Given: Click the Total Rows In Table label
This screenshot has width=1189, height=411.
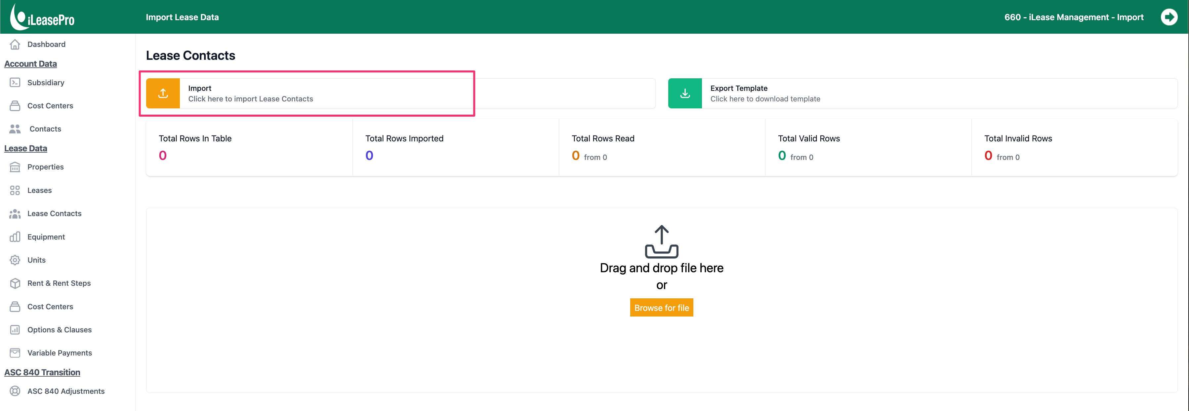Looking at the screenshot, I should [195, 138].
